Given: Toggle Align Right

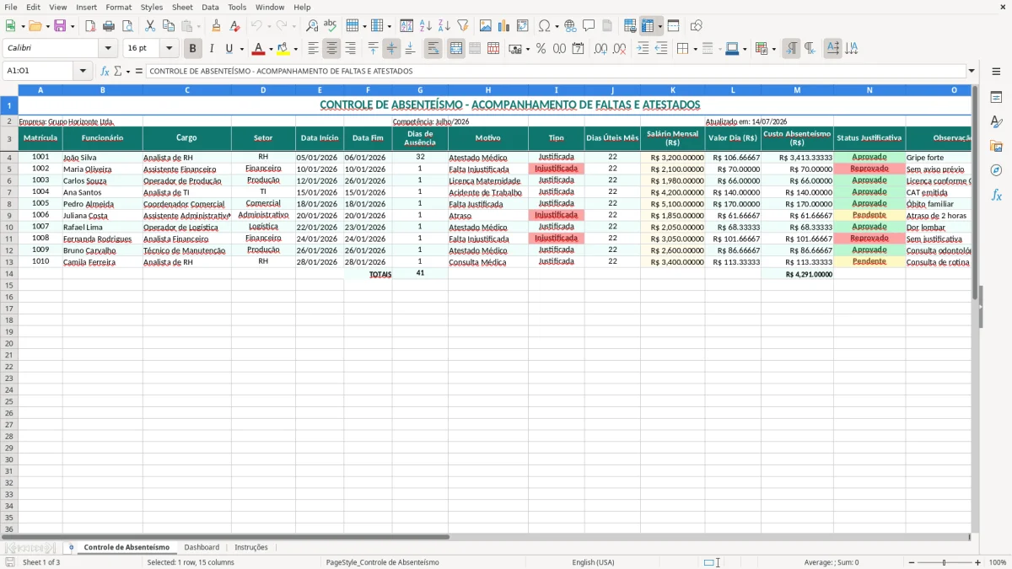Looking at the screenshot, I should [x=350, y=49].
